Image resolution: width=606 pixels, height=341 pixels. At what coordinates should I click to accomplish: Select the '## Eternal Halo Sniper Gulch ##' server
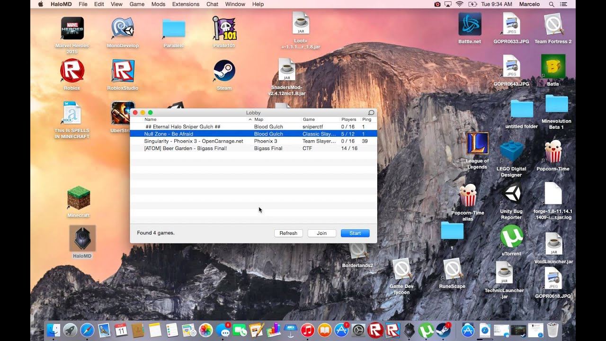click(x=253, y=127)
